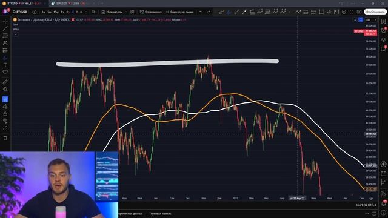Open the chat bubble panel in right sidebar
This screenshot has width=388, height=218.
[383, 48]
